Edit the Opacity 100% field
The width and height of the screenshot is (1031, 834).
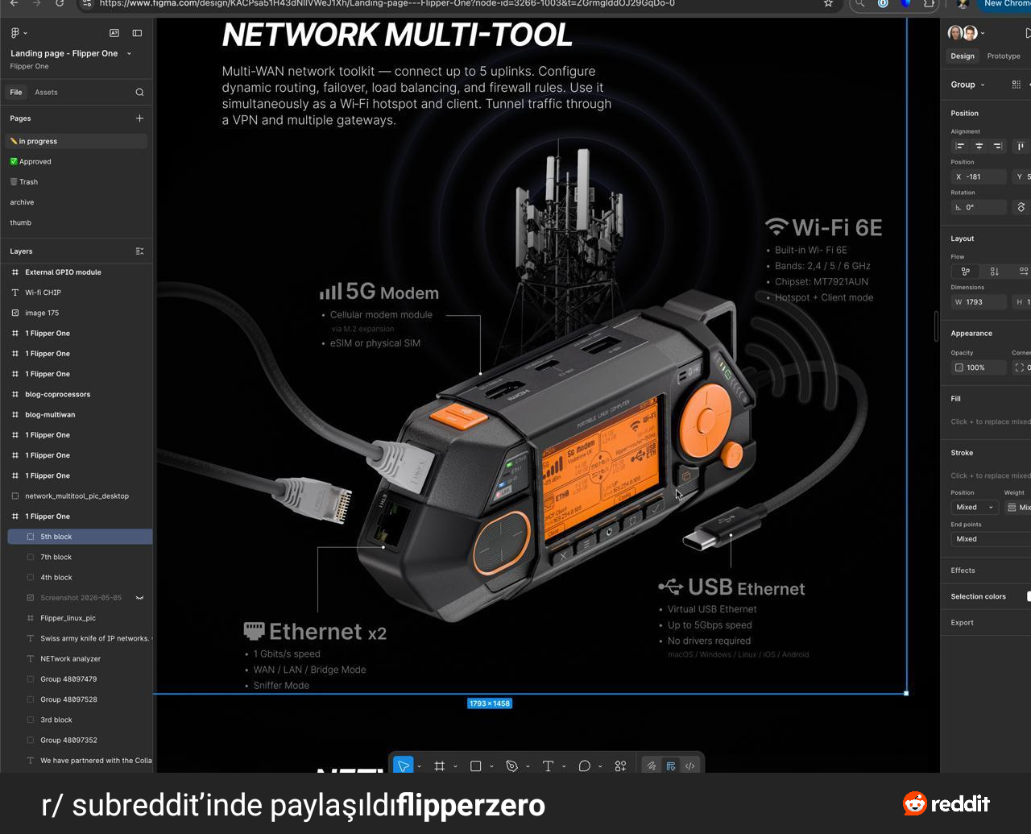tap(979, 367)
